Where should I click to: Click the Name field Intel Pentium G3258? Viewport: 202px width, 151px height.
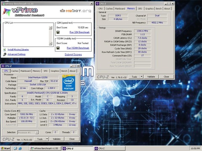(x=38, y=78)
